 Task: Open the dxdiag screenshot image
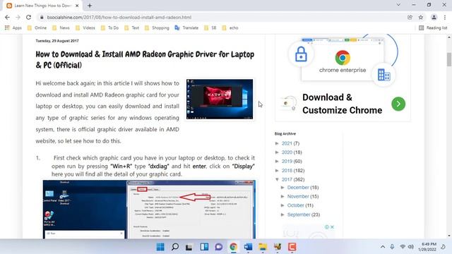[x=149, y=210]
